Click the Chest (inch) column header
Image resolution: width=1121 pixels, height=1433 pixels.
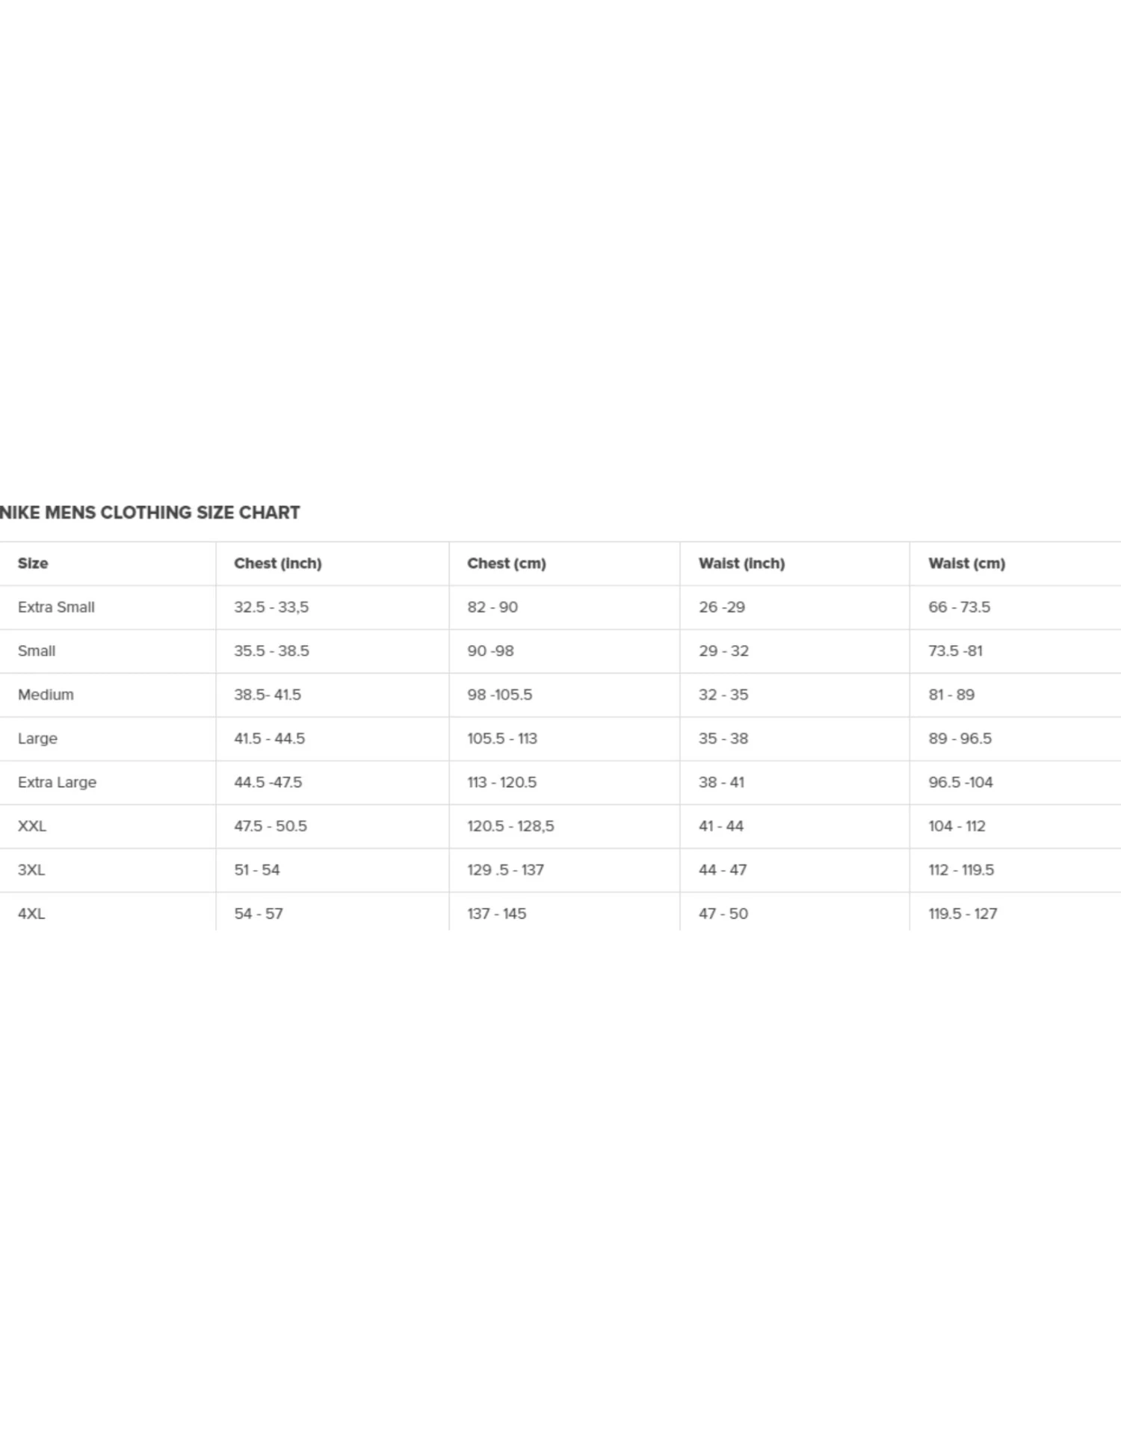pos(277,564)
